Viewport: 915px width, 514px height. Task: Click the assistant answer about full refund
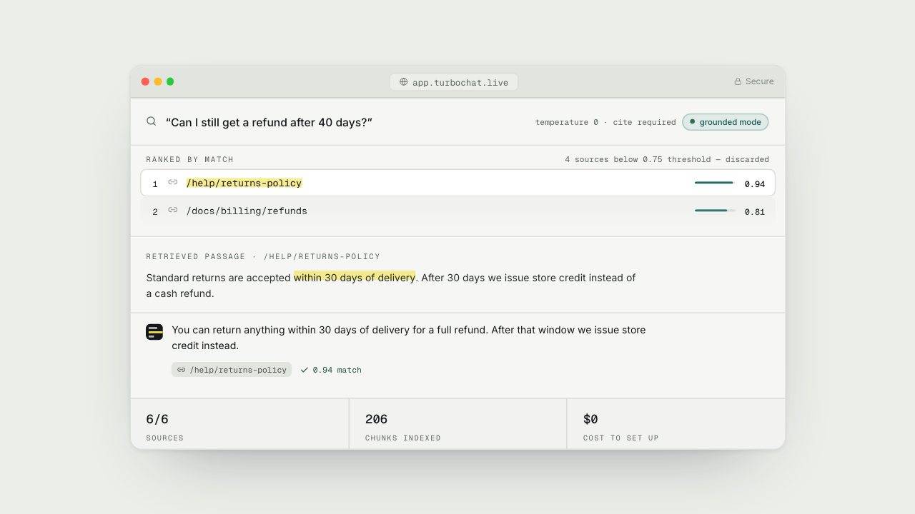(409, 338)
